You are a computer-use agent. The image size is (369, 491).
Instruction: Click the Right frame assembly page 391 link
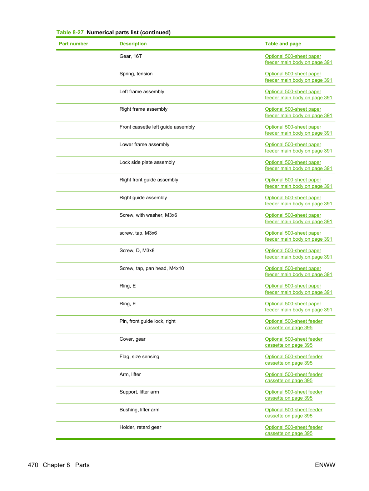(298, 112)
